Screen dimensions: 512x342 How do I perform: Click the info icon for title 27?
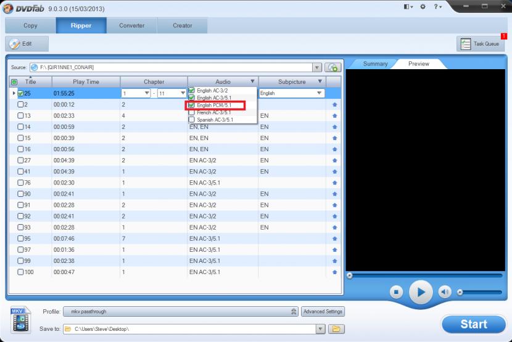pos(334,161)
